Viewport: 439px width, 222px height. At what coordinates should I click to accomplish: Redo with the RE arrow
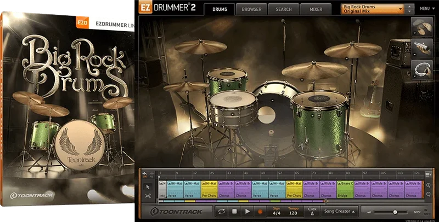coord(151,174)
